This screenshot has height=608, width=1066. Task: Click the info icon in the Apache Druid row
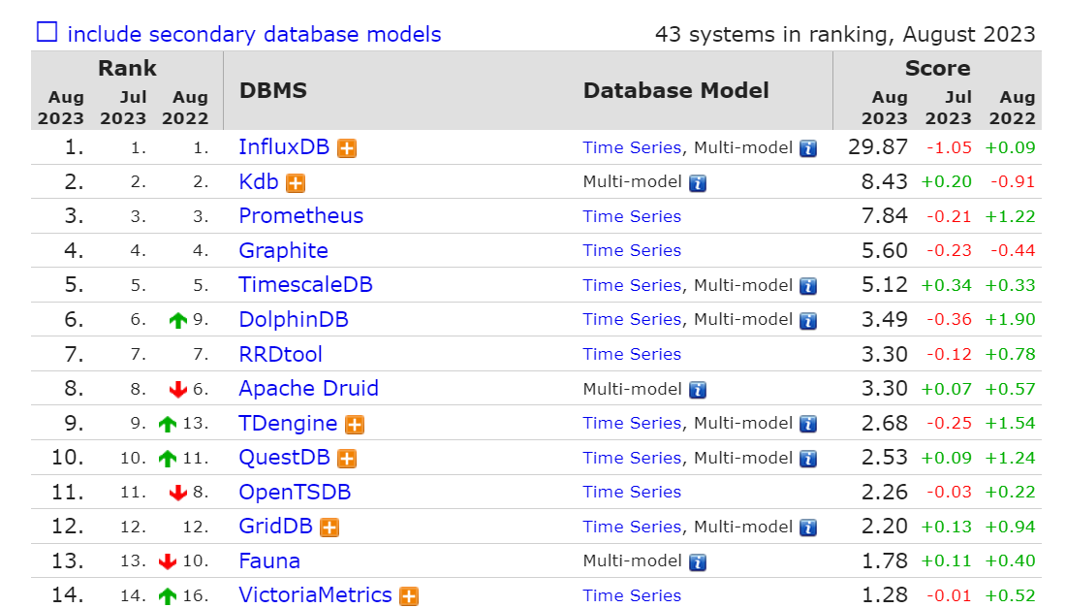[x=698, y=390]
